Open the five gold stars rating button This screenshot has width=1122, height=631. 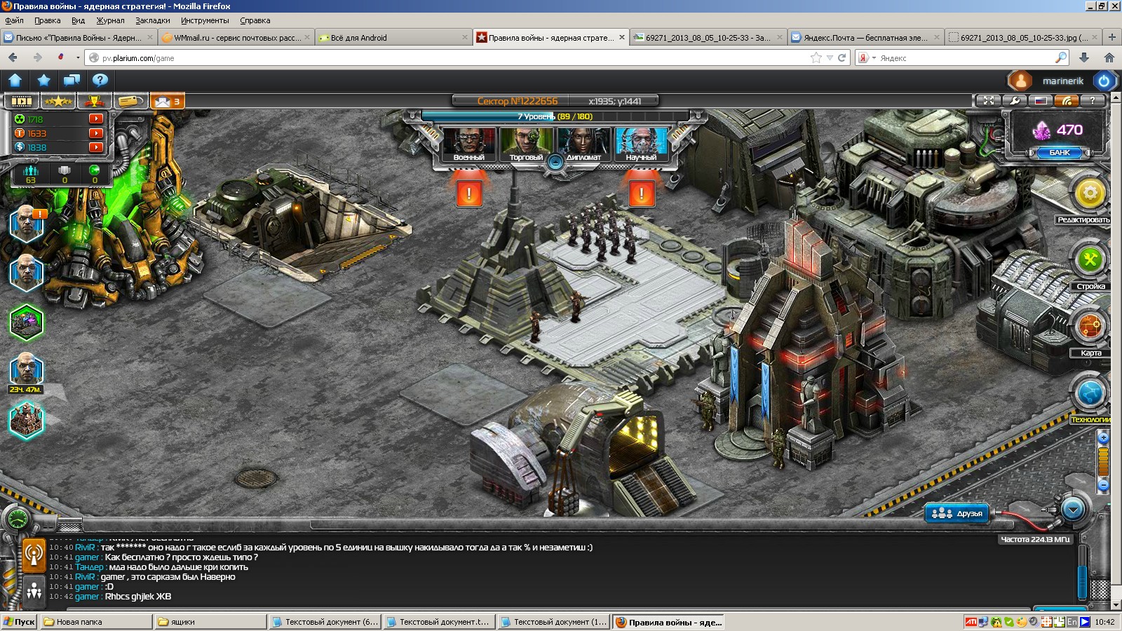tap(58, 102)
